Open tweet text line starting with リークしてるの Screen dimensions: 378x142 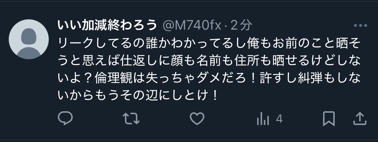(x=209, y=44)
